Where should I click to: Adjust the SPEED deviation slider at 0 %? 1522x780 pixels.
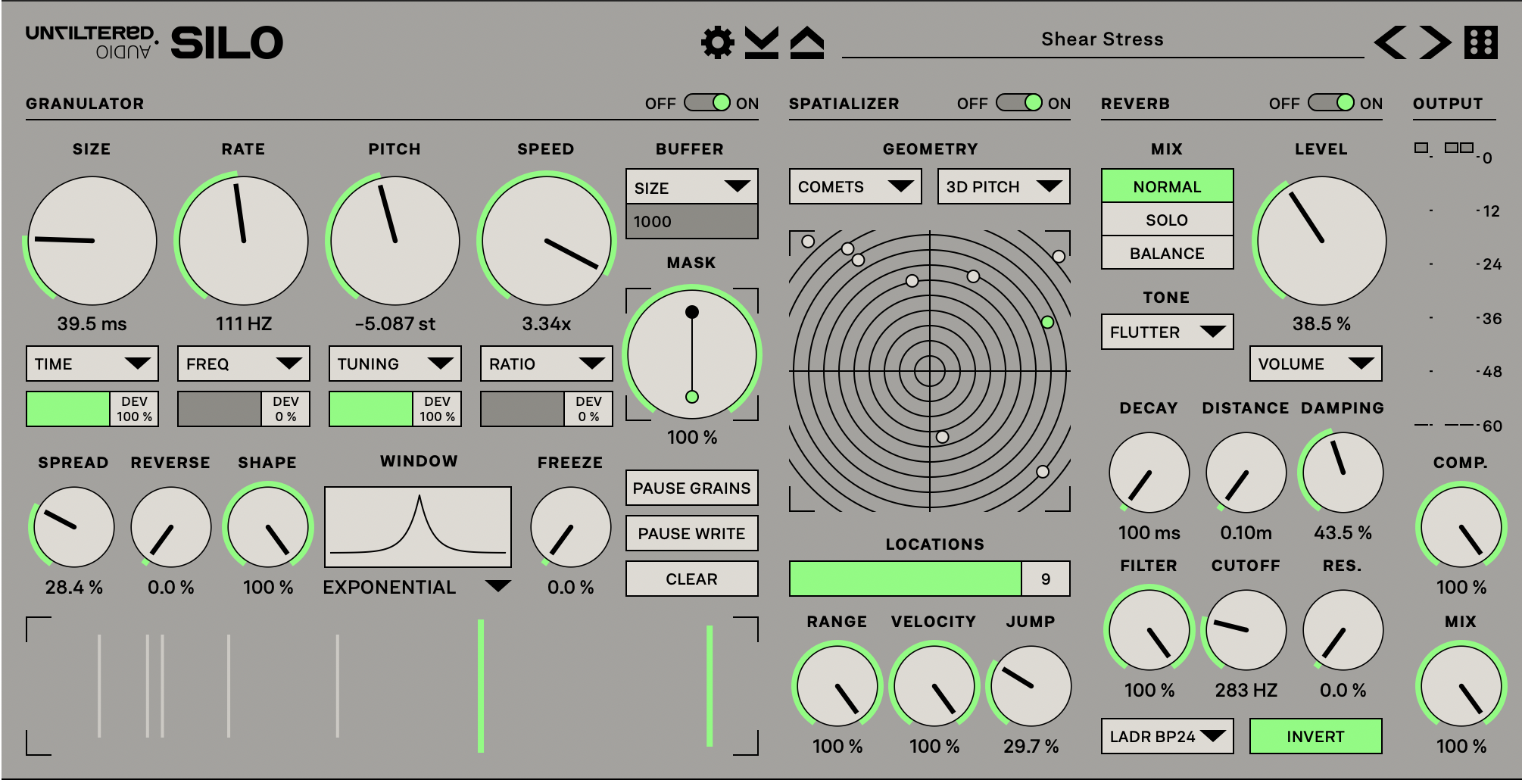(547, 409)
